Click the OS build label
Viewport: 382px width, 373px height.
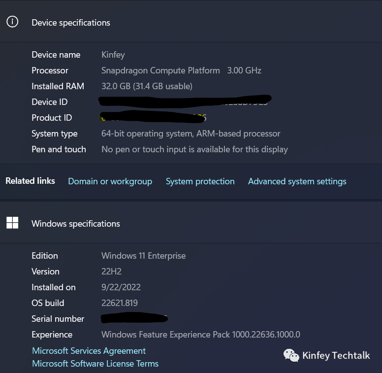48,303
